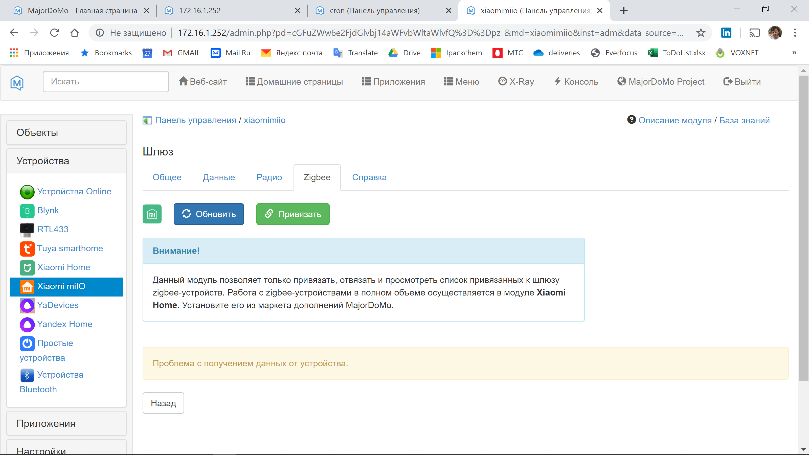
Task: Select the YaDevices module icon
Action: [x=27, y=306]
